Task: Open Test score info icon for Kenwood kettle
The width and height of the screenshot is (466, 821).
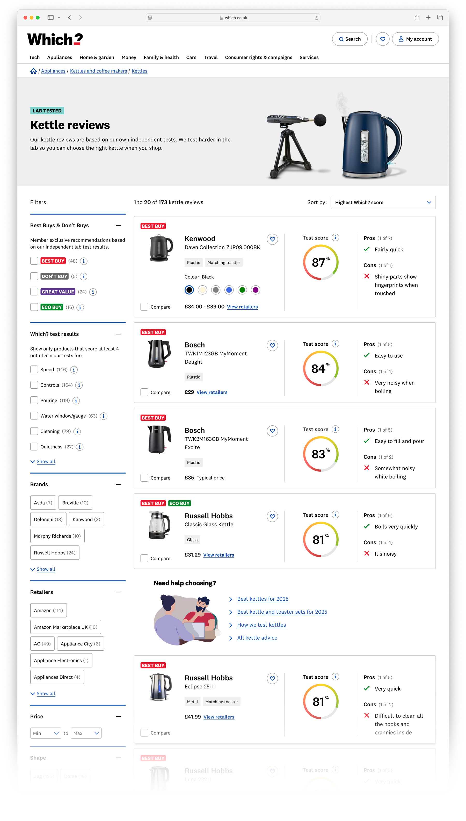Action: [335, 237]
